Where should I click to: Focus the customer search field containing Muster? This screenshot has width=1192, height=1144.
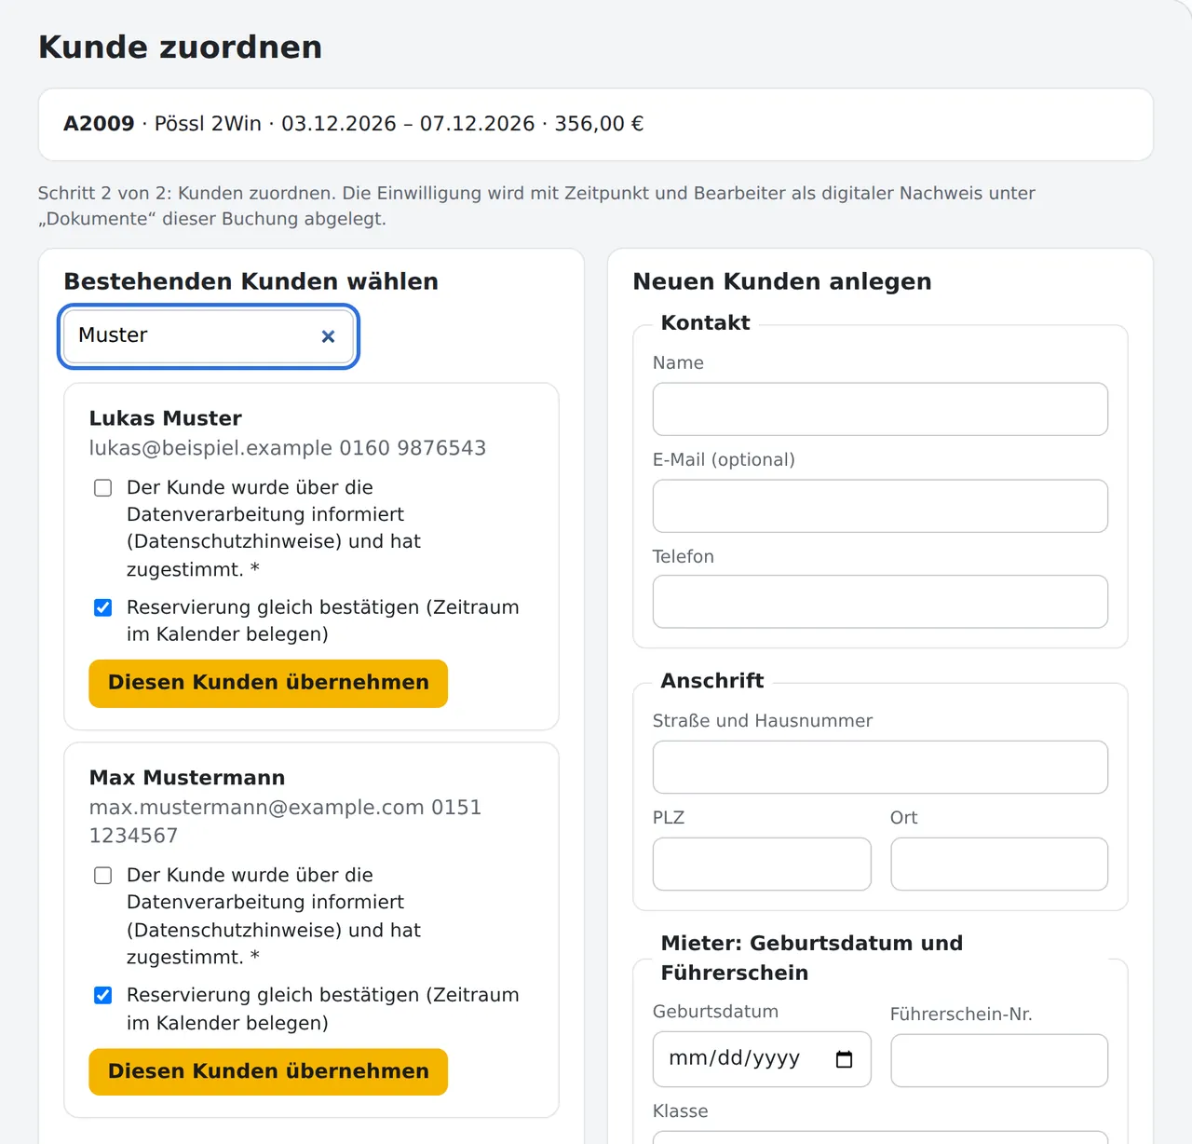209,336
